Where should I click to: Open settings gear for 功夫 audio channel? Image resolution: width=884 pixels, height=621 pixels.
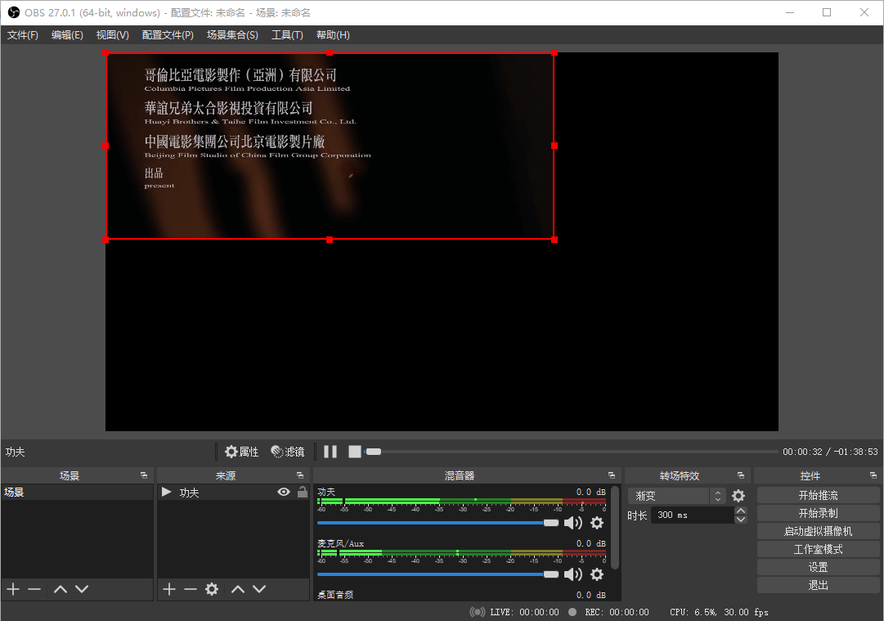597,523
